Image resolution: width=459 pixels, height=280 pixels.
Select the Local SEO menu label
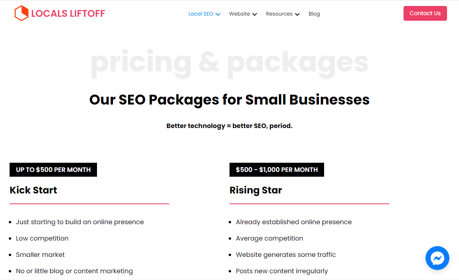[201, 14]
